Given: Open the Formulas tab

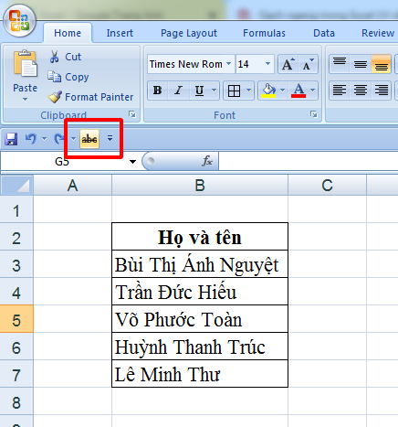Looking at the screenshot, I should click(x=264, y=33).
